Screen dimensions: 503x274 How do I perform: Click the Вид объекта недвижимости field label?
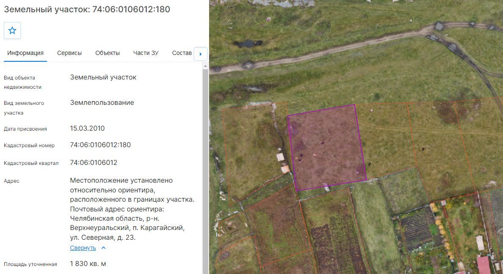tap(22, 82)
